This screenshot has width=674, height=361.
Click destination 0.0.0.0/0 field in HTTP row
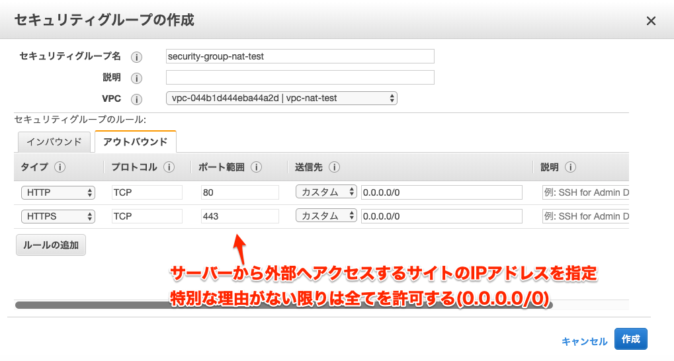(x=441, y=192)
